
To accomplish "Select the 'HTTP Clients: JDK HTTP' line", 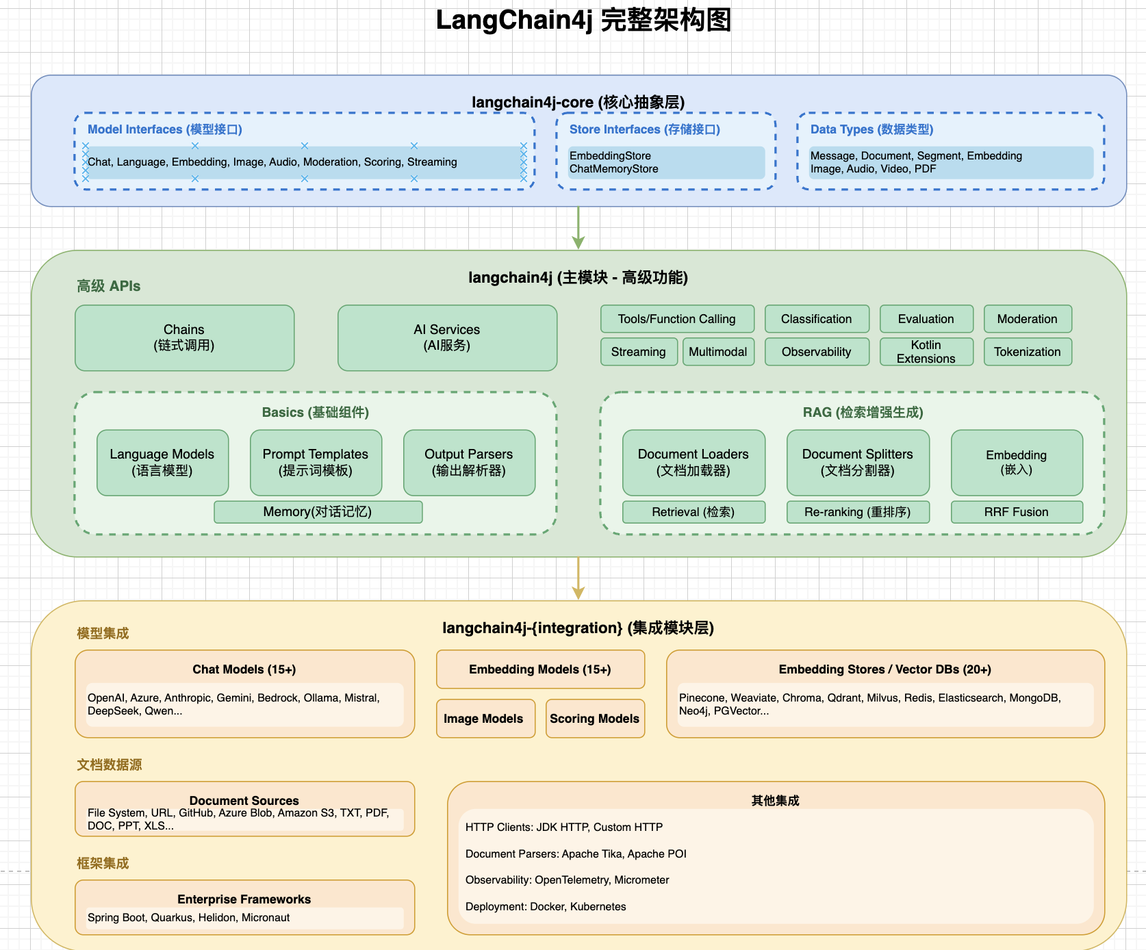I will (564, 827).
